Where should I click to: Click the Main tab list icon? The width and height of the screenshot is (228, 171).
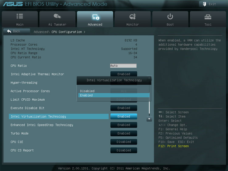[20, 16]
